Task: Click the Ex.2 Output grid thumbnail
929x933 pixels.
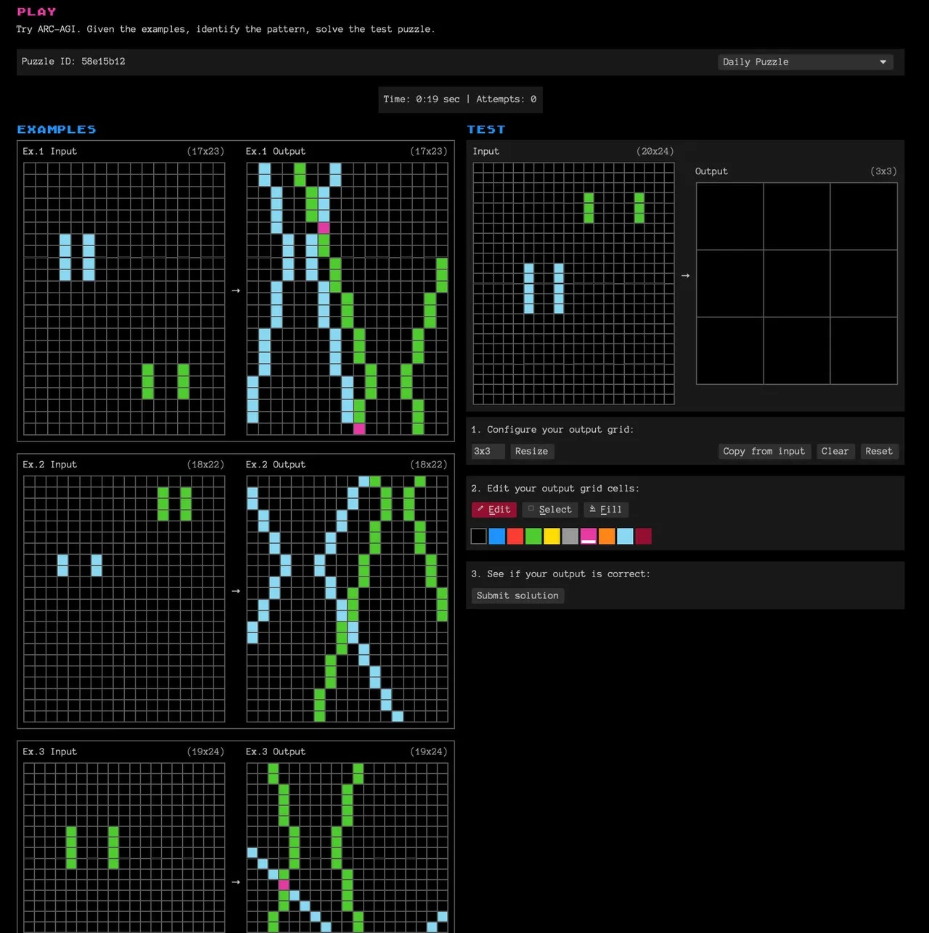Action: [x=347, y=599]
